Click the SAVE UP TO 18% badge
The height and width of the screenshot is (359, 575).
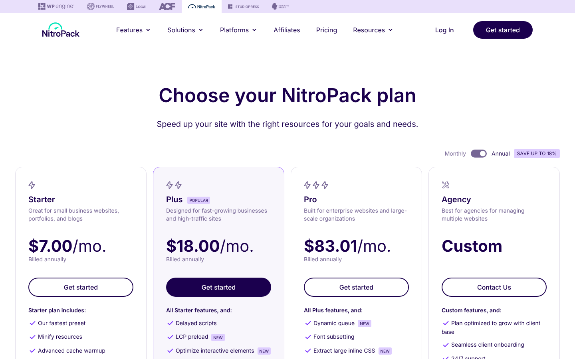[537, 154]
